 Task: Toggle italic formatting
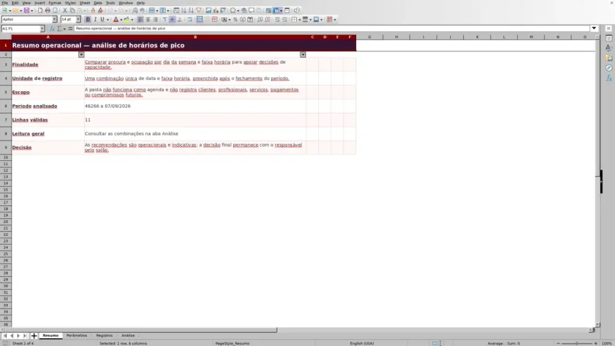point(95,19)
